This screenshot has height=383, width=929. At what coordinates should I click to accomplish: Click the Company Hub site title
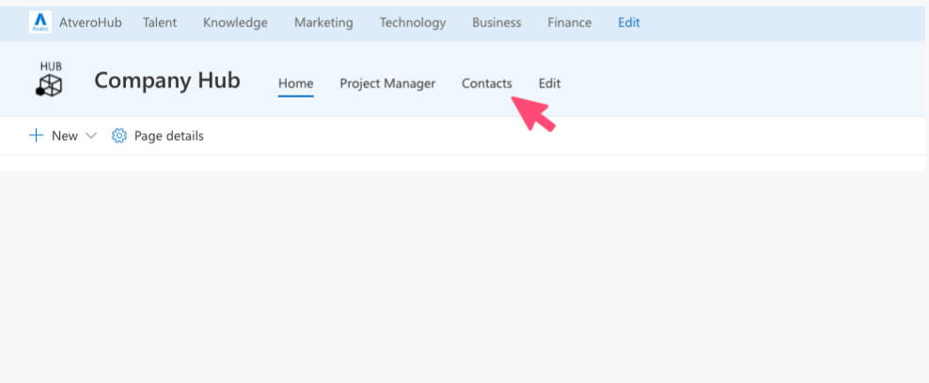click(167, 81)
